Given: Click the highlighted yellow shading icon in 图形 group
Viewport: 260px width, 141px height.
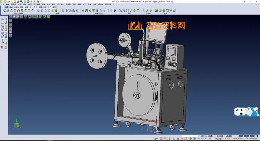Looking at the screenshot, I should (57, 11).
